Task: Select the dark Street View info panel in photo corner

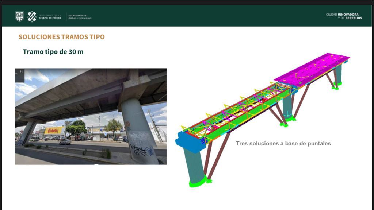Action: click(x=20, y=75)
